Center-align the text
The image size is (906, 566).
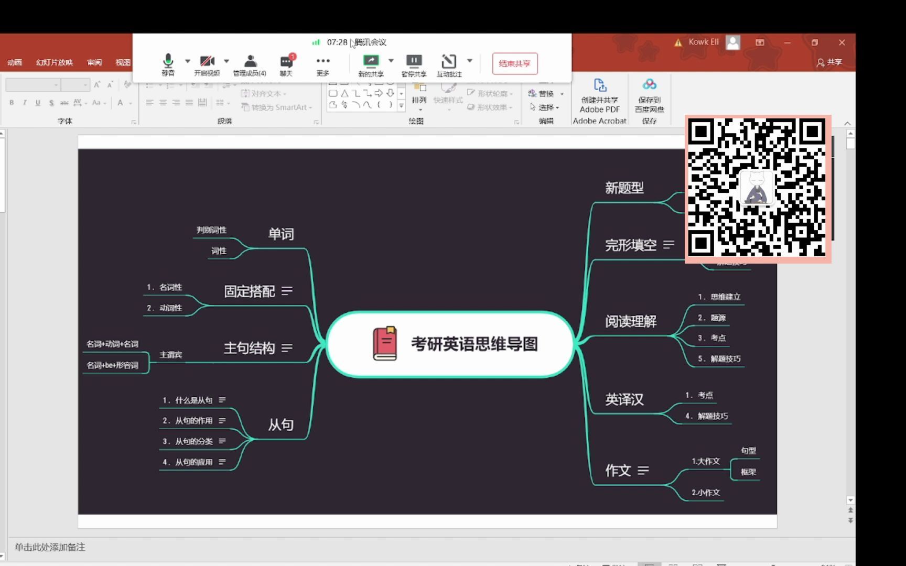[163, 103]
